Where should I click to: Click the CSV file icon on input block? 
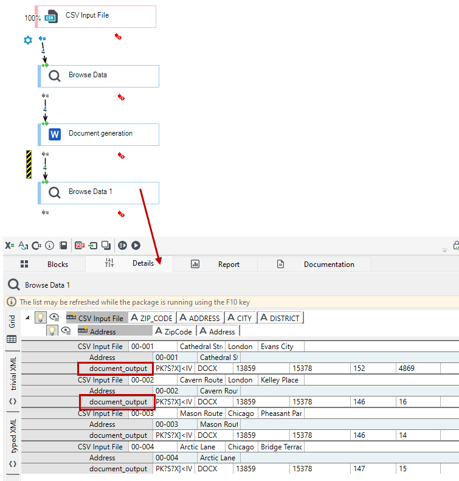[x=51, y=16]
